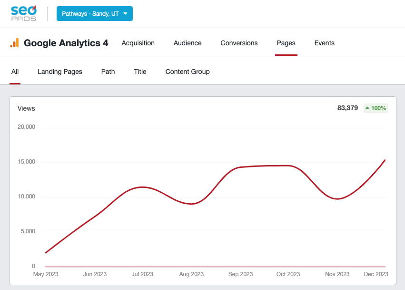
Task: Open the Content Group sub-tab
Action: [188, 72]
